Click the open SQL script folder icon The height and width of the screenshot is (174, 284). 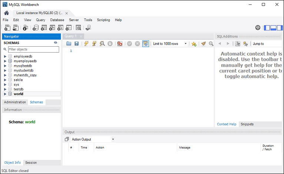pos(69,44)
